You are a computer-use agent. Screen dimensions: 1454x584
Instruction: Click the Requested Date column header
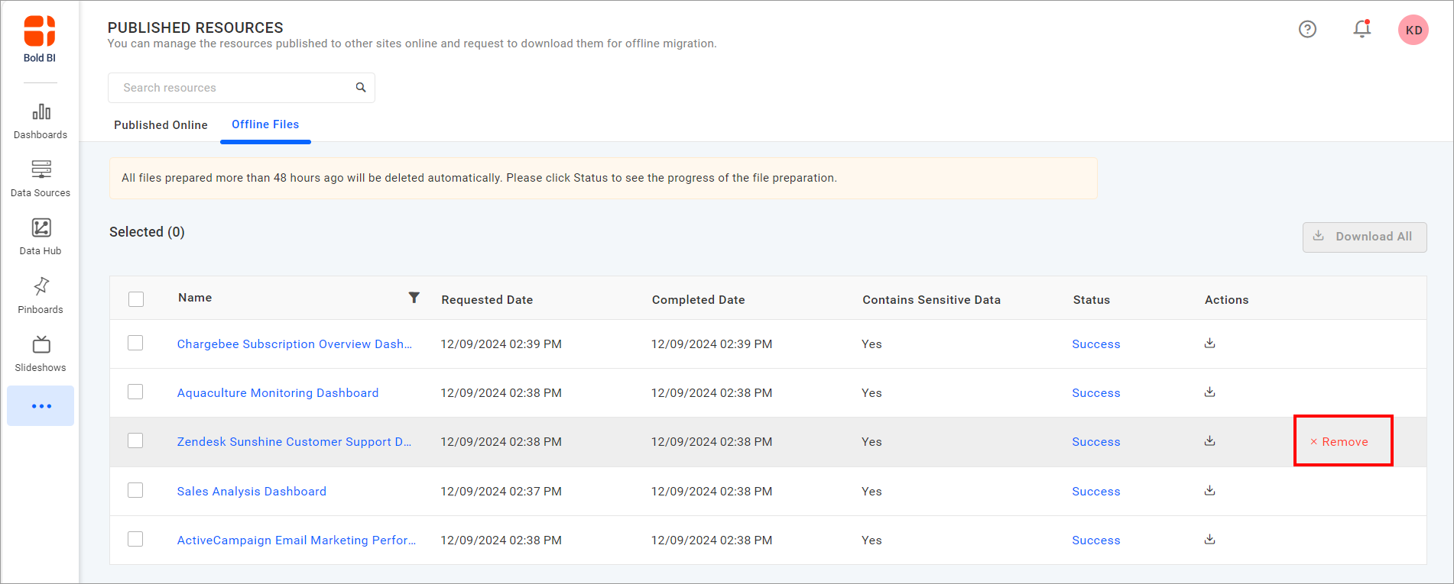[x=487, y=300]
